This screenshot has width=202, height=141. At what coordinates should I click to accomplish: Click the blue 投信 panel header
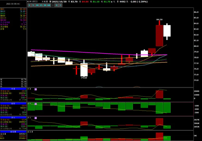click(13, 103)
